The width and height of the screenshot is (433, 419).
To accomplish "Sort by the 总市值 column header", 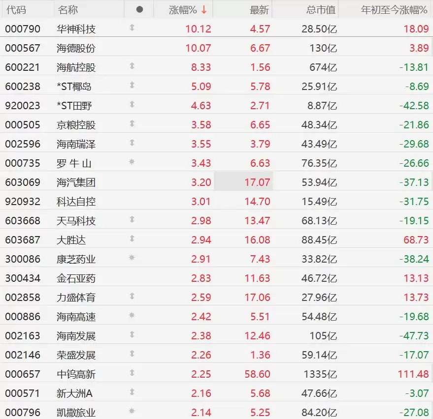I will pos(320,9).
